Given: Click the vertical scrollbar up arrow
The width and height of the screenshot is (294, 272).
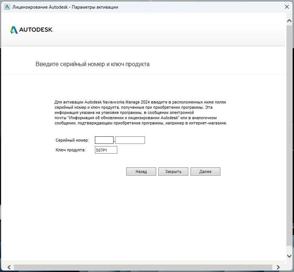Looking at the screenshot, I should [x=289, y=21].
